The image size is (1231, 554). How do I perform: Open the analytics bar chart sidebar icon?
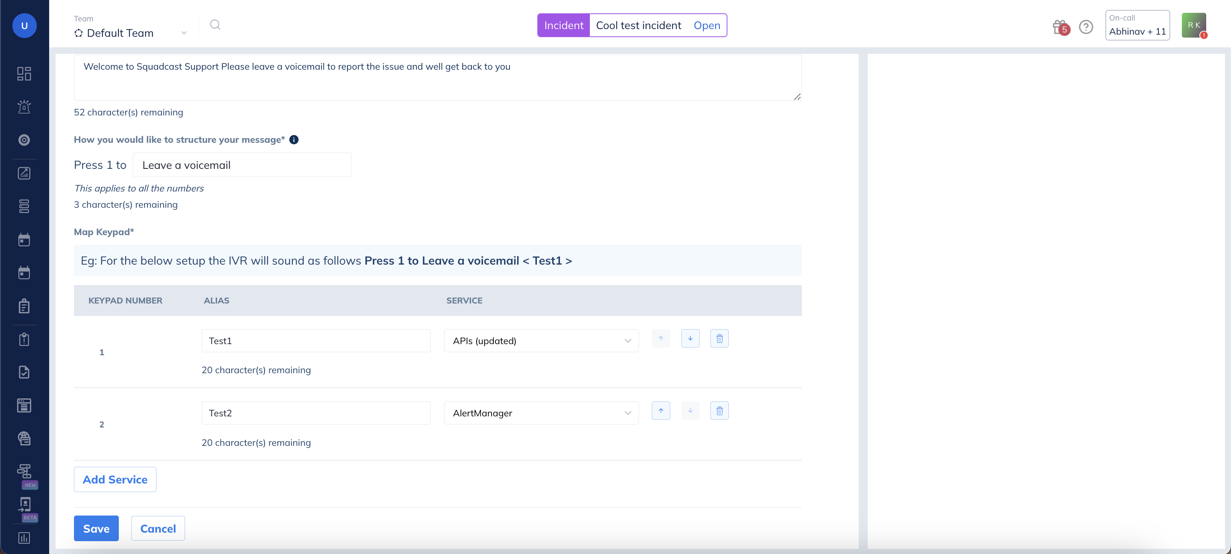click(24, 538)
